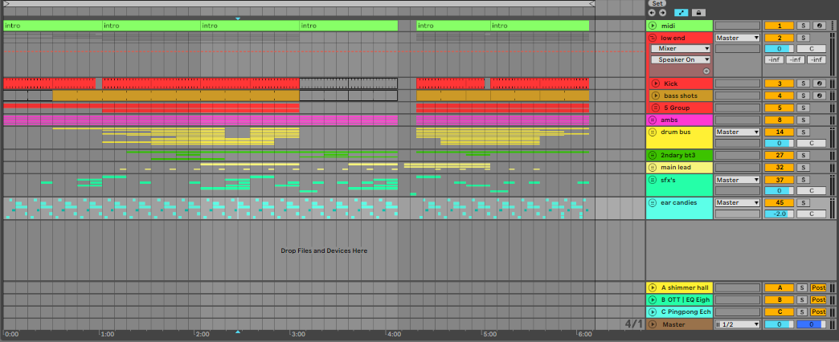Arm the midi track for recording
839x342 pixels.
[x=819, y=26]
